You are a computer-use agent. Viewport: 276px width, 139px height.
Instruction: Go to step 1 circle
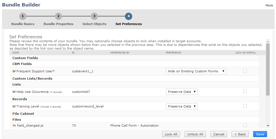pyautogui.click(x=23, y=16)
